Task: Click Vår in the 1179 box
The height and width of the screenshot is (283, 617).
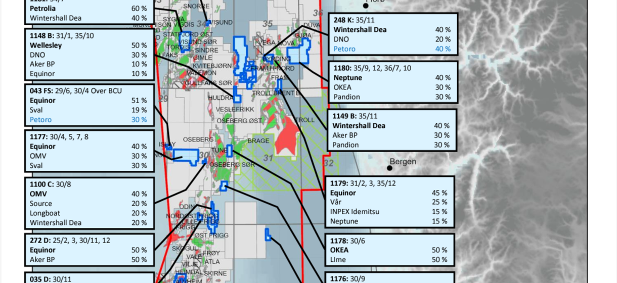Action: (336, 202)
